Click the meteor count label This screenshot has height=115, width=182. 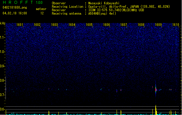[x=41, y=9]
